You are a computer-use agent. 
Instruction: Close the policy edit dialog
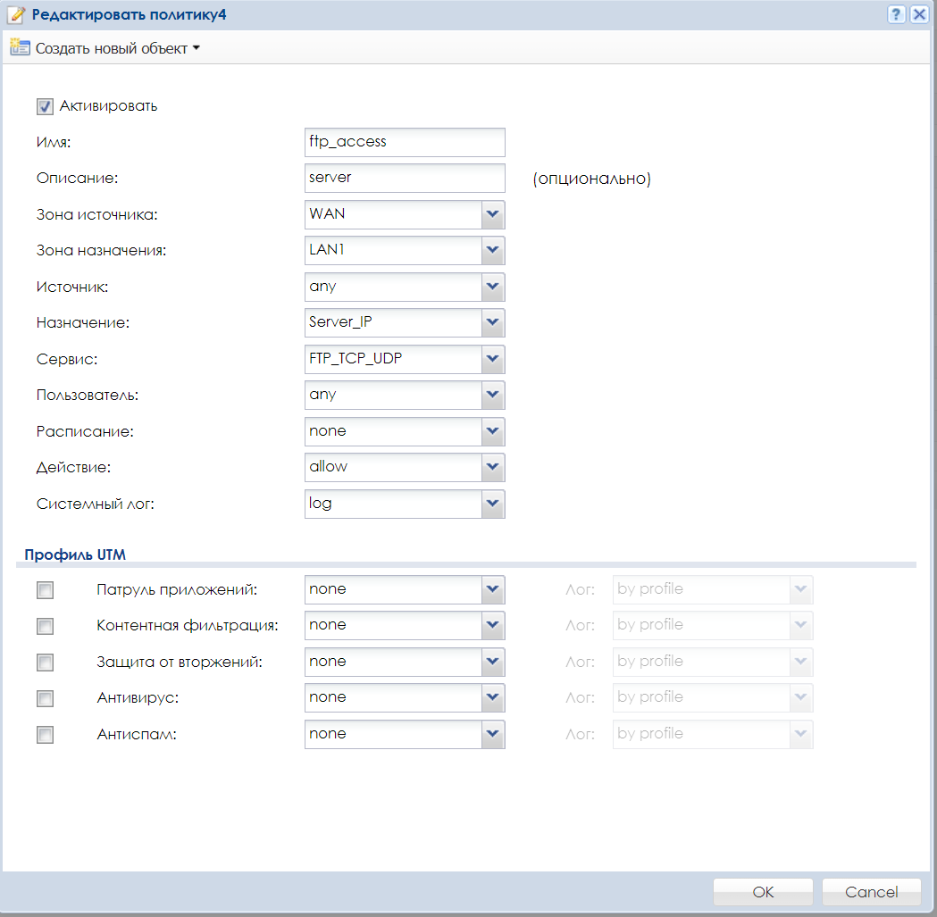[919, 14]
